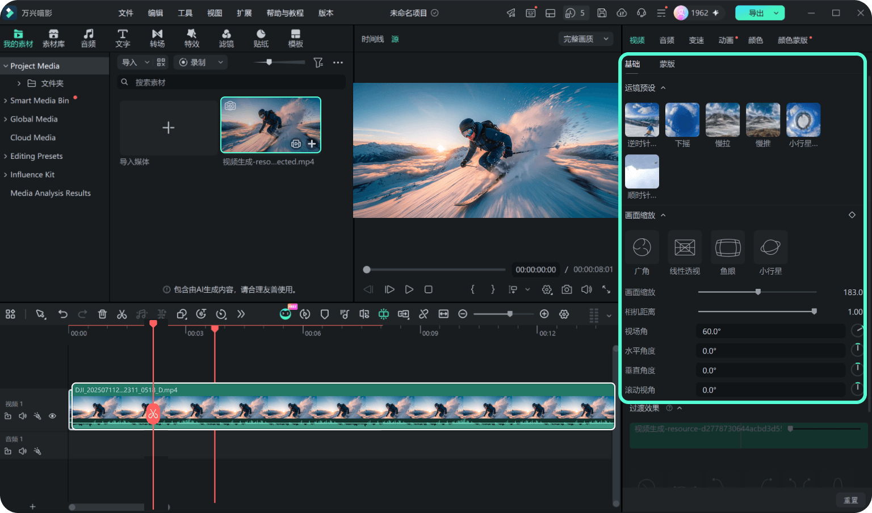The image size is (872, 513).
Task: Lock the 视频 1 track
Action: (8, 416)
